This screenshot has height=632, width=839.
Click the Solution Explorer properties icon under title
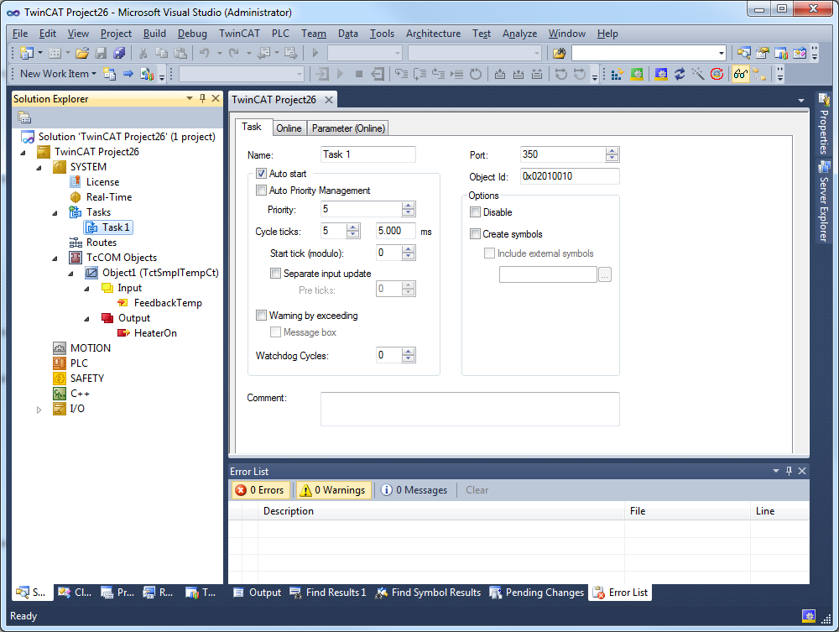(x=24, y=117)
